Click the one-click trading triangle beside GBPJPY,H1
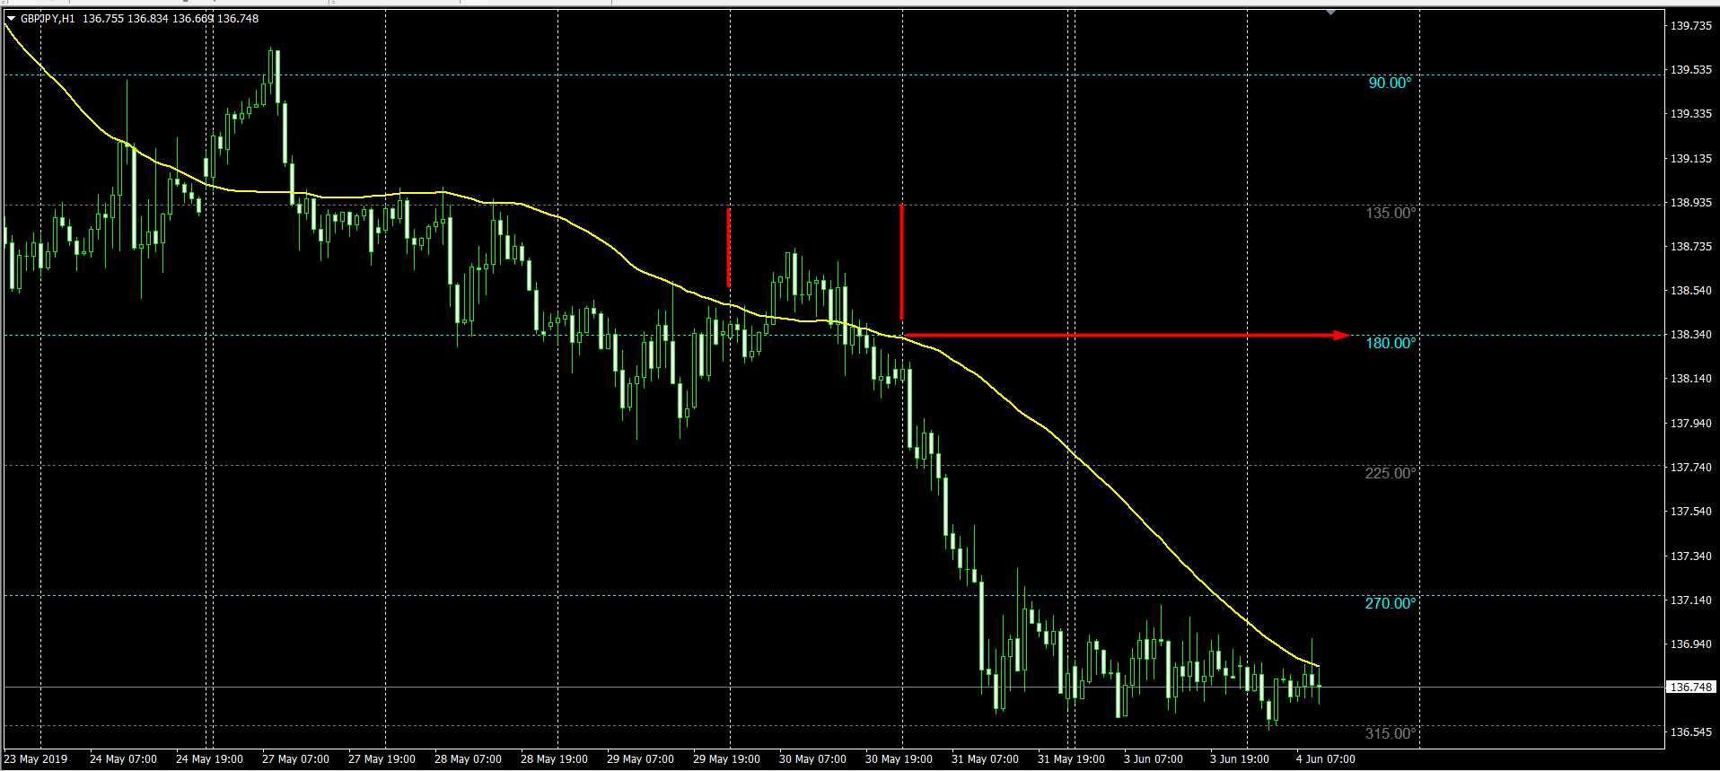Viewport: 1720px width, 771px height. tap(11, 18)
